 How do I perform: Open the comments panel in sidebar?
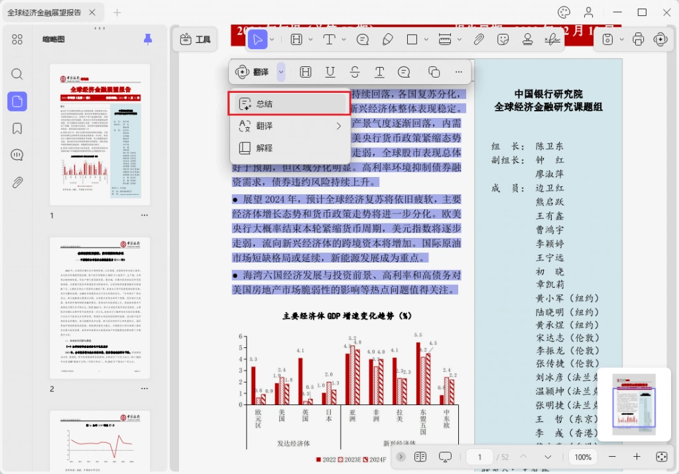(17, 155)
